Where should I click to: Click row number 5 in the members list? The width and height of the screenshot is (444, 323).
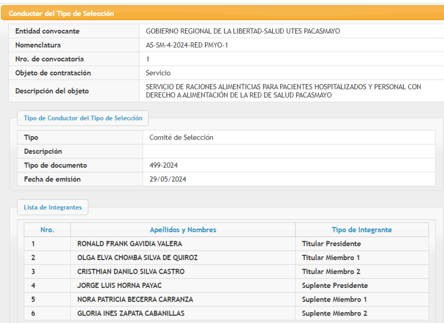click(x=33, y=300)
